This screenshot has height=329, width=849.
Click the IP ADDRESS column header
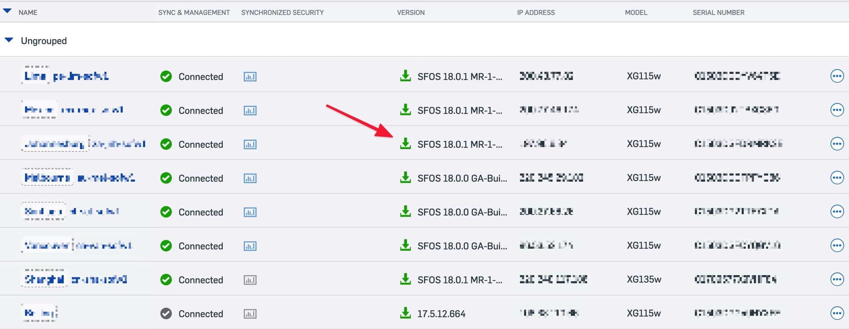(x=536, y=12)
